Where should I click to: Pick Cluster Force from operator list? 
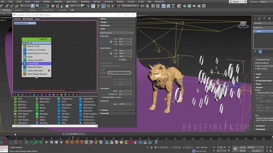[65, 99]
